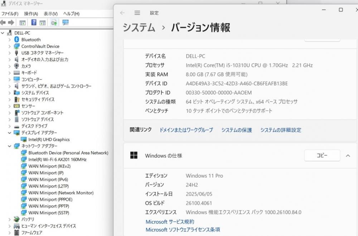Open the ファイル(F) menu

click(10, 14)
